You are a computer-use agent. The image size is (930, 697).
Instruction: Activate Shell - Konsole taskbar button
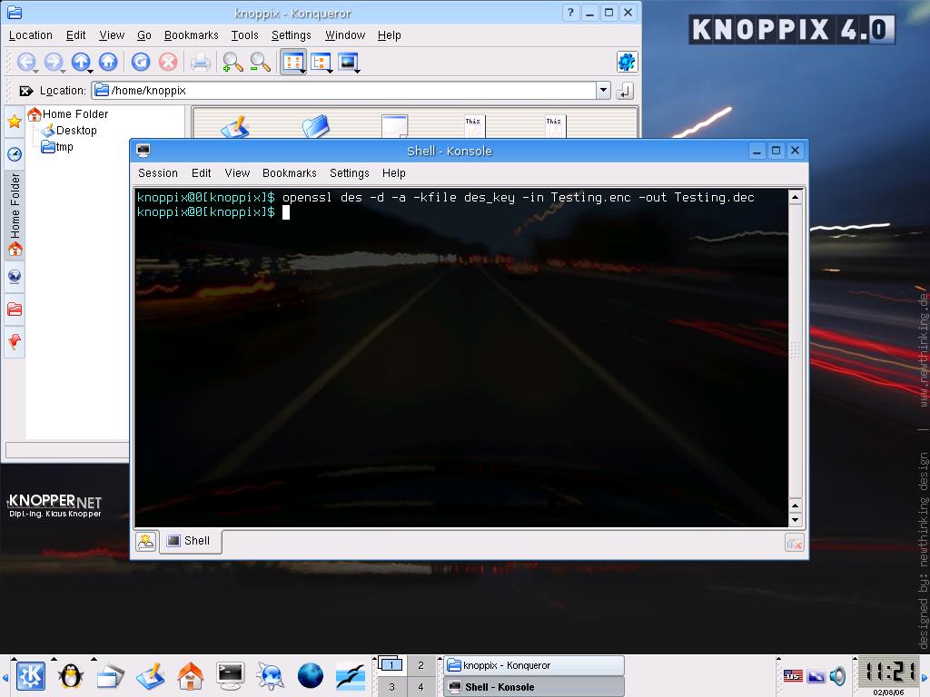click(534, 687)
